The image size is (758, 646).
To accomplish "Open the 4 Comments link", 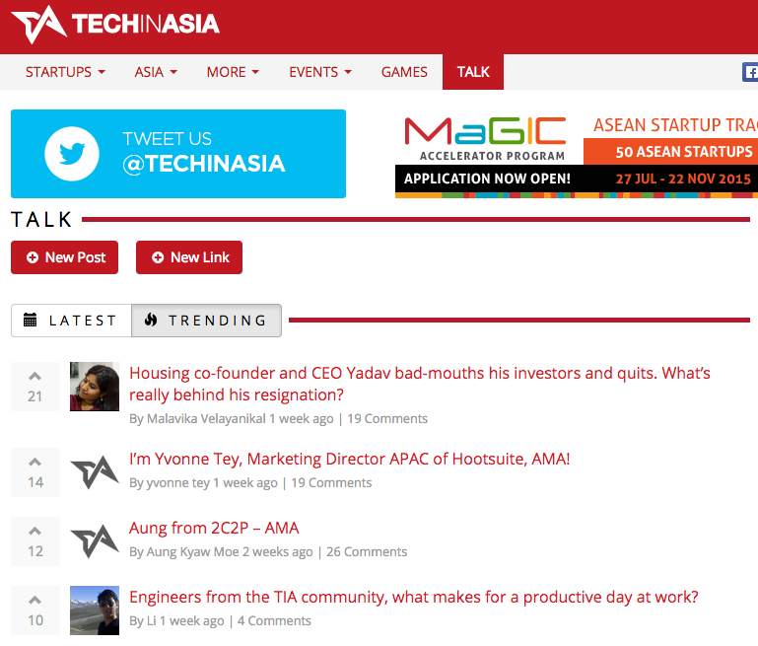I will pyautogui.click(x=274, y=621).
